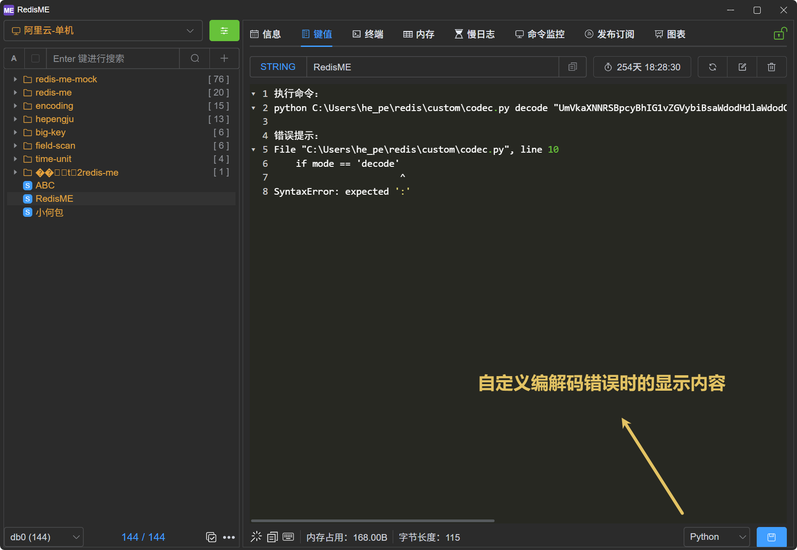
Task: Open the 发布订阅 tab
Action: pyautogui.click(x=610, y=34)
